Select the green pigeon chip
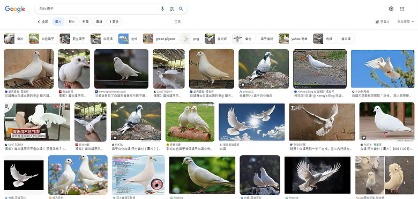 click(160, 39)
